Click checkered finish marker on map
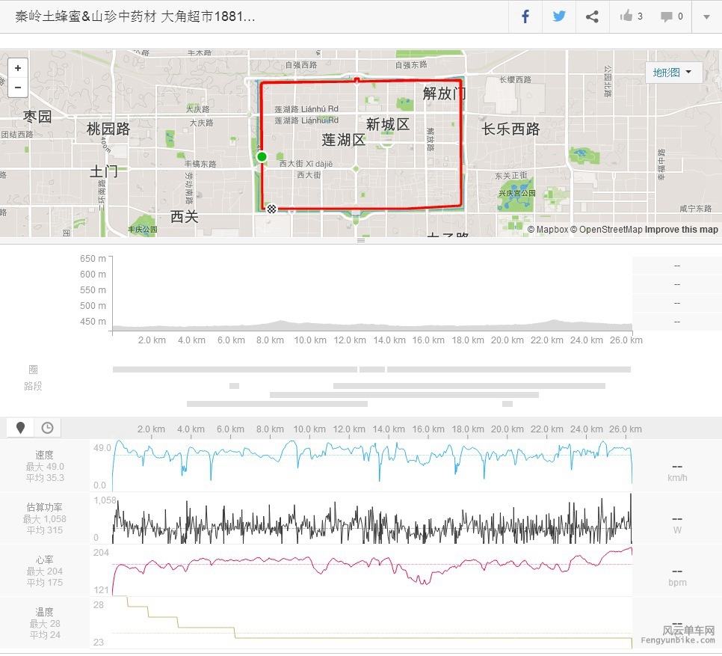The width and height of the screenshot is (722, 656). click(271, 209)
